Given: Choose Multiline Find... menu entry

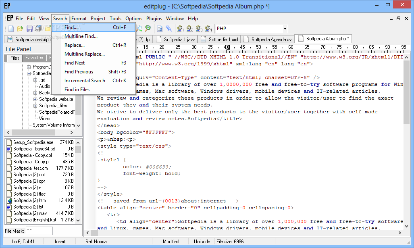Looking at the screenshot, I should click(x=94, y=36).
